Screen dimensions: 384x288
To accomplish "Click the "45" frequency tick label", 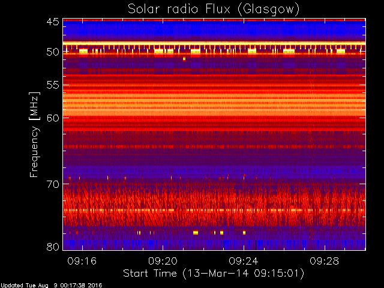I will pos(53,22).
